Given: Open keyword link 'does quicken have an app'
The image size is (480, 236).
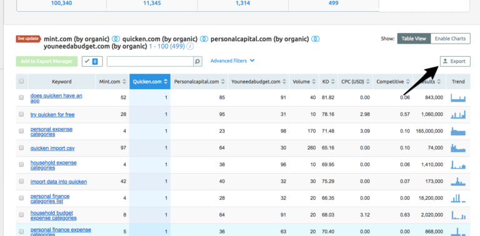Looking at the screenshot, I should click(x=56, y=98).
